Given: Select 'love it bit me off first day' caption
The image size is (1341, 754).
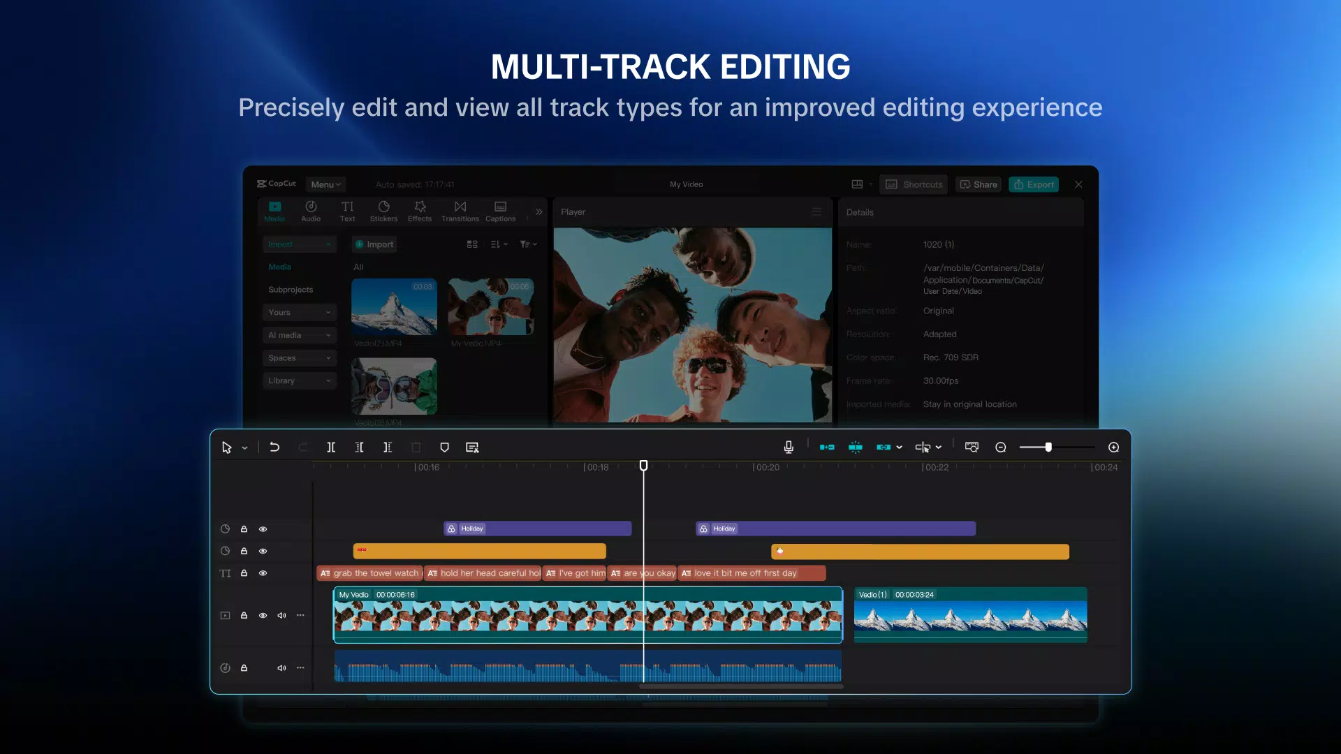Looking at the screenshot, I should click(752, 573).
